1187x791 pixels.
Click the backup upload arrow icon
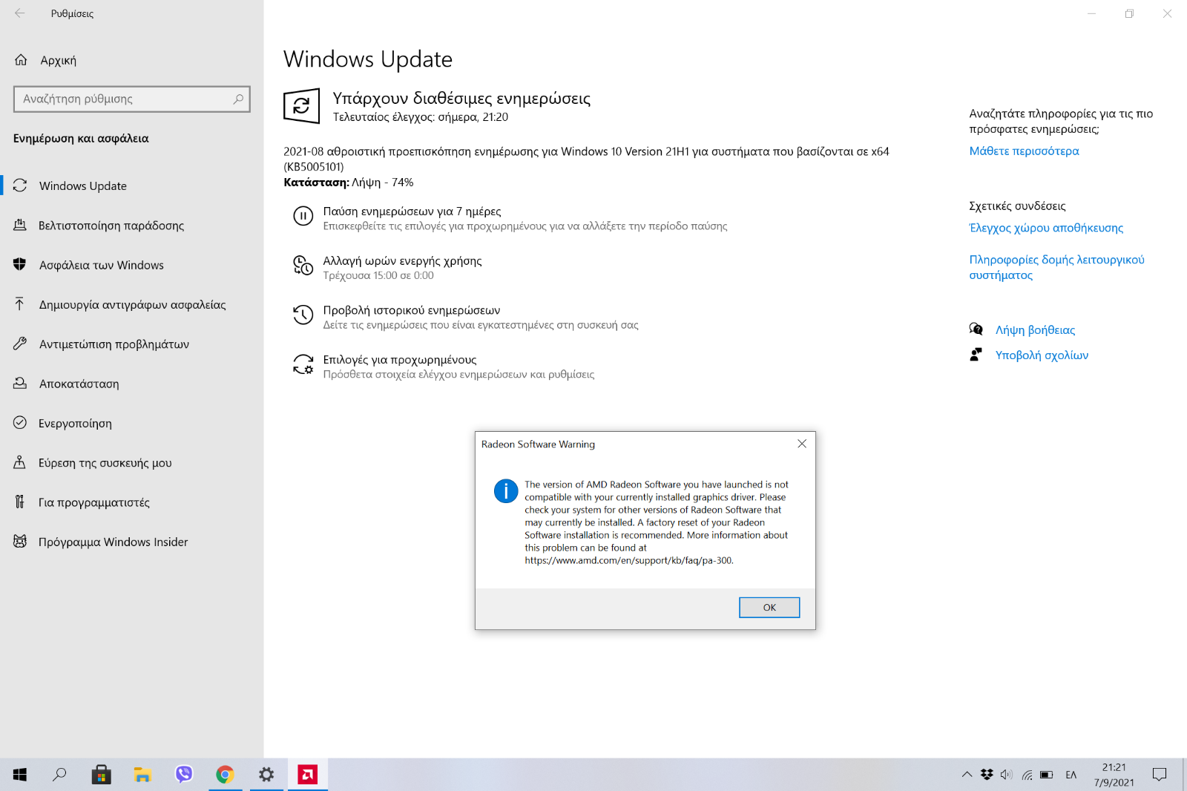pyautogui.click(x=20, y=303)
